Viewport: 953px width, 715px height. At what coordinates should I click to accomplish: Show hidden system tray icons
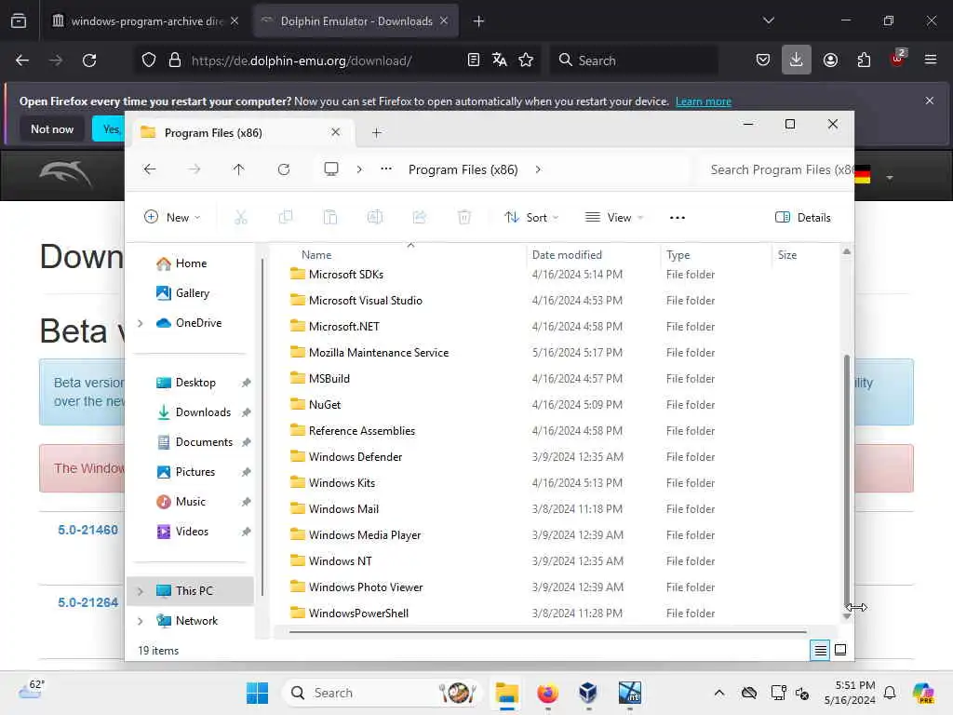click(x=719, y=693)
